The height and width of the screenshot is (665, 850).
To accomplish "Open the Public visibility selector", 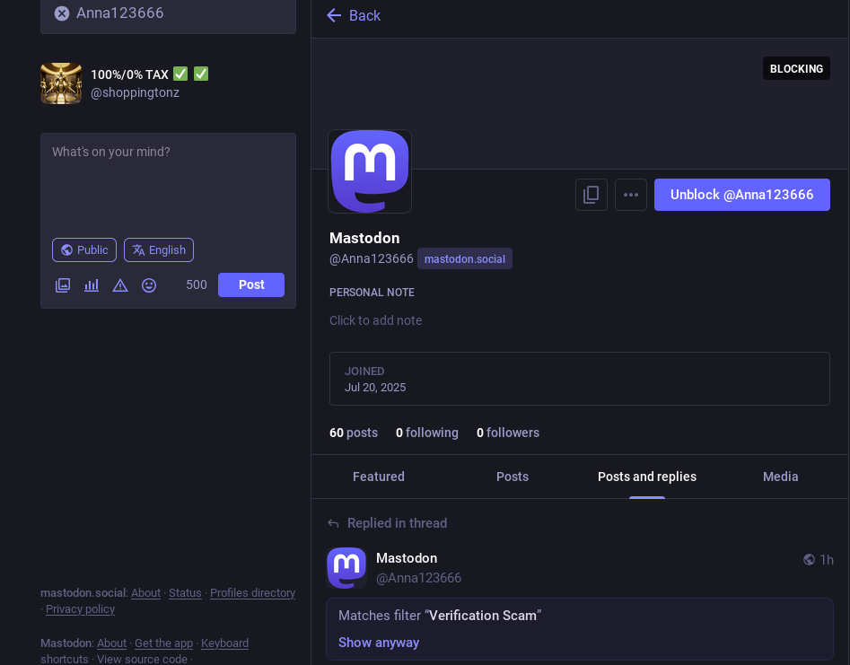I will tap(83, 249).
